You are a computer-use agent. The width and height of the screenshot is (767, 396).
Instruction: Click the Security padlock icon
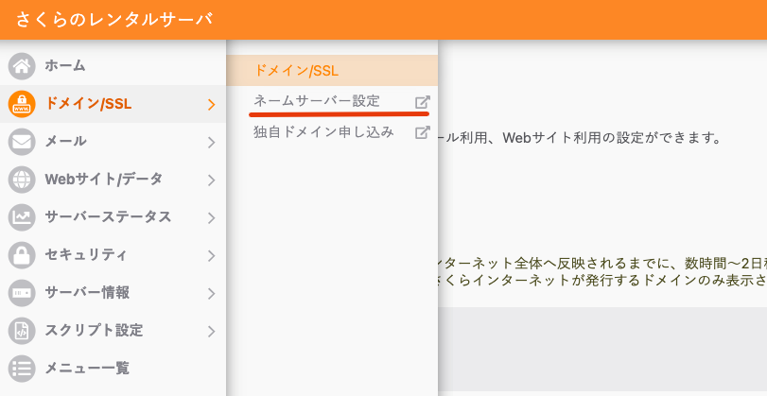point(22,255)
